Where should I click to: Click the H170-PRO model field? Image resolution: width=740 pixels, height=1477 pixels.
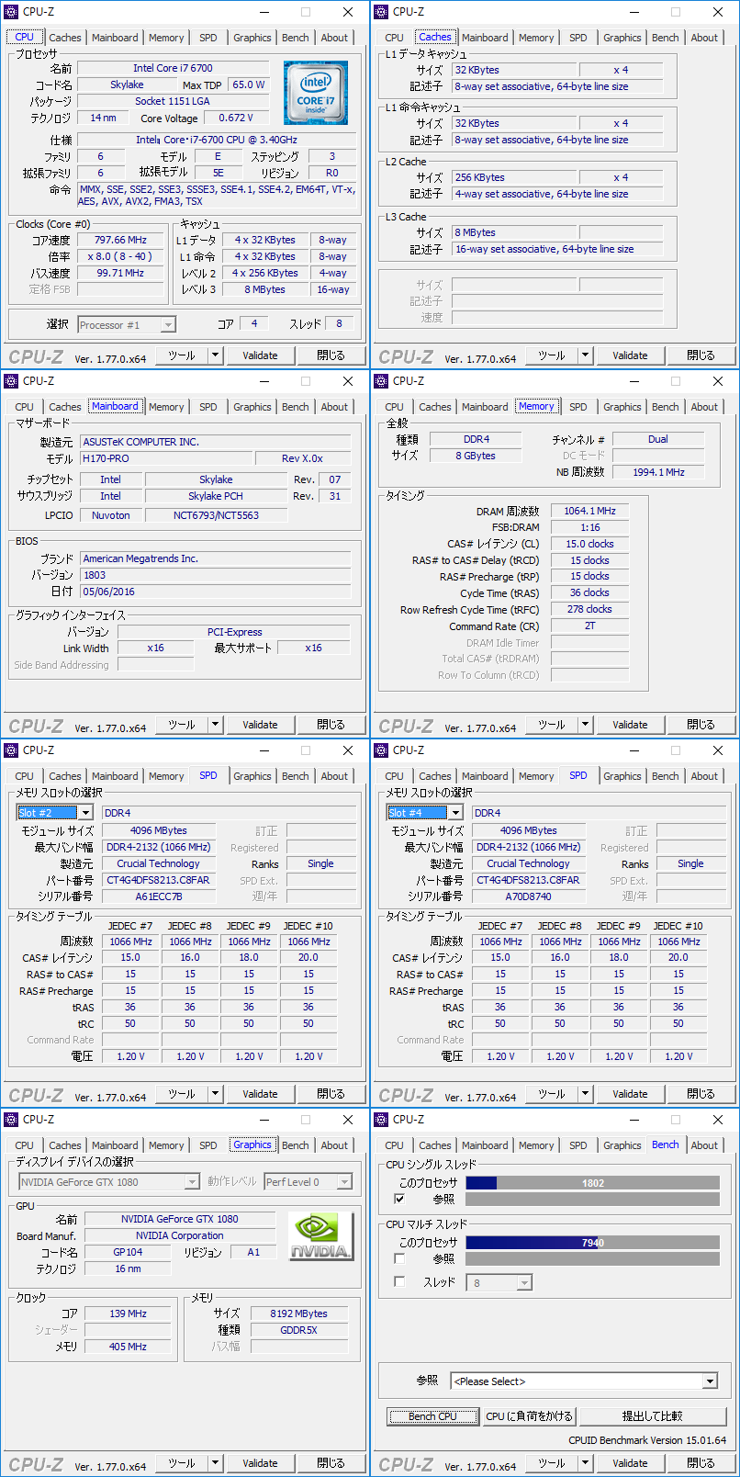(165, 458)
